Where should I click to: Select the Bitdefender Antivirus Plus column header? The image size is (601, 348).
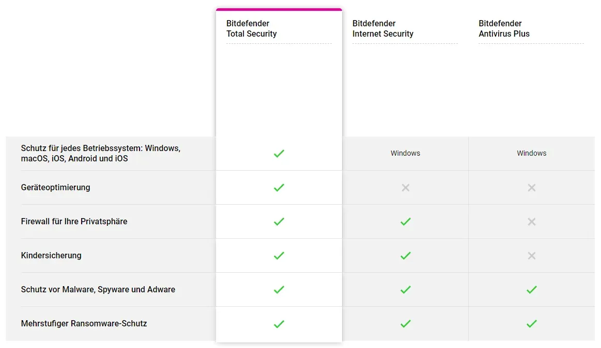pyautogui.click(x=504, y=29)
